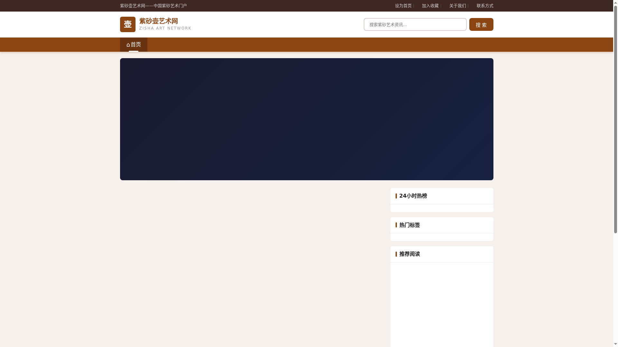Open the 关于我们 link
The height and width of the screenshot is (347, 618).
click(x=457, y=6)
